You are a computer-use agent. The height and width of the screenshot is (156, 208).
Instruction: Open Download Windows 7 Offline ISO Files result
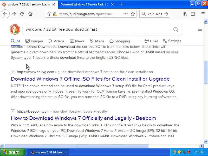click(x=90, y=79)
